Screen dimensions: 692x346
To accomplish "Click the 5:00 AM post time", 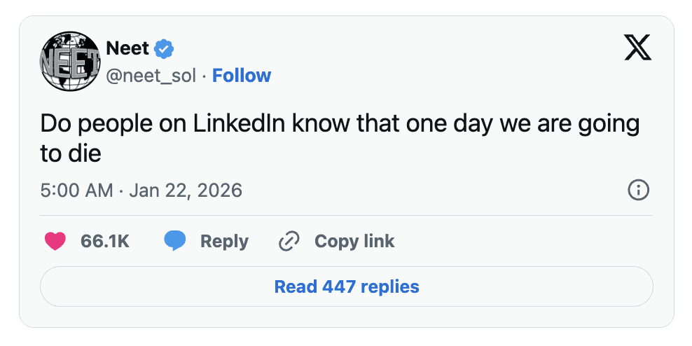I will point(76,191).
